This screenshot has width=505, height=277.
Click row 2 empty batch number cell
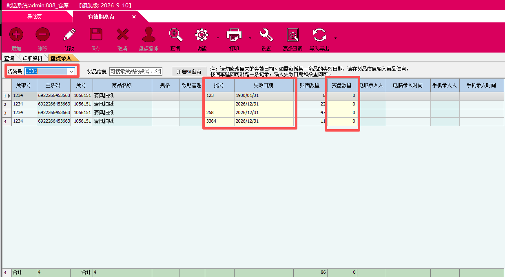(219, 104)
